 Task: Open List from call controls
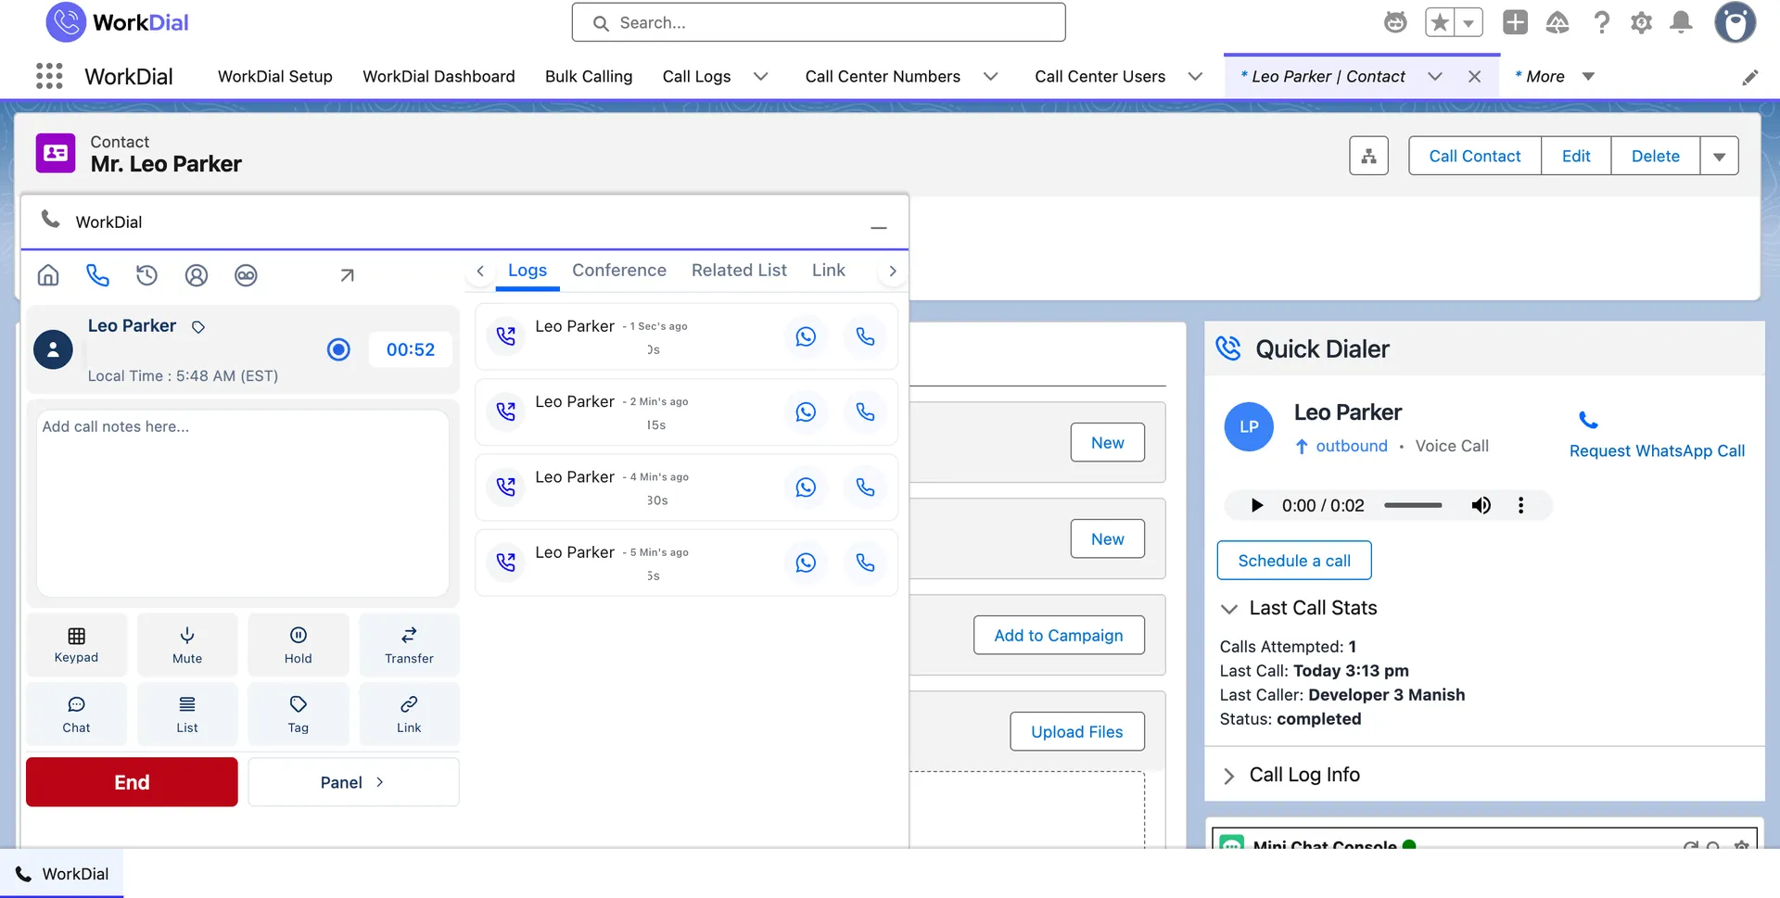point(187,714)
